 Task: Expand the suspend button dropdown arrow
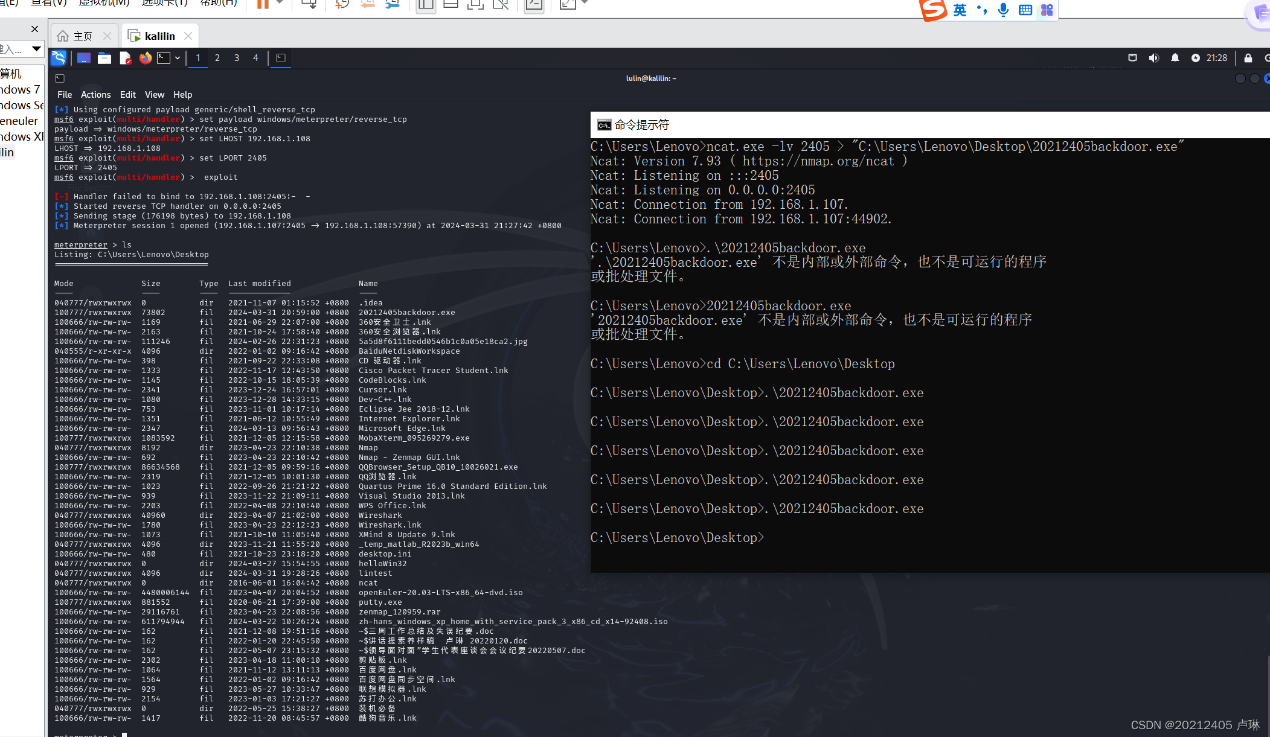tap(280, 4)
